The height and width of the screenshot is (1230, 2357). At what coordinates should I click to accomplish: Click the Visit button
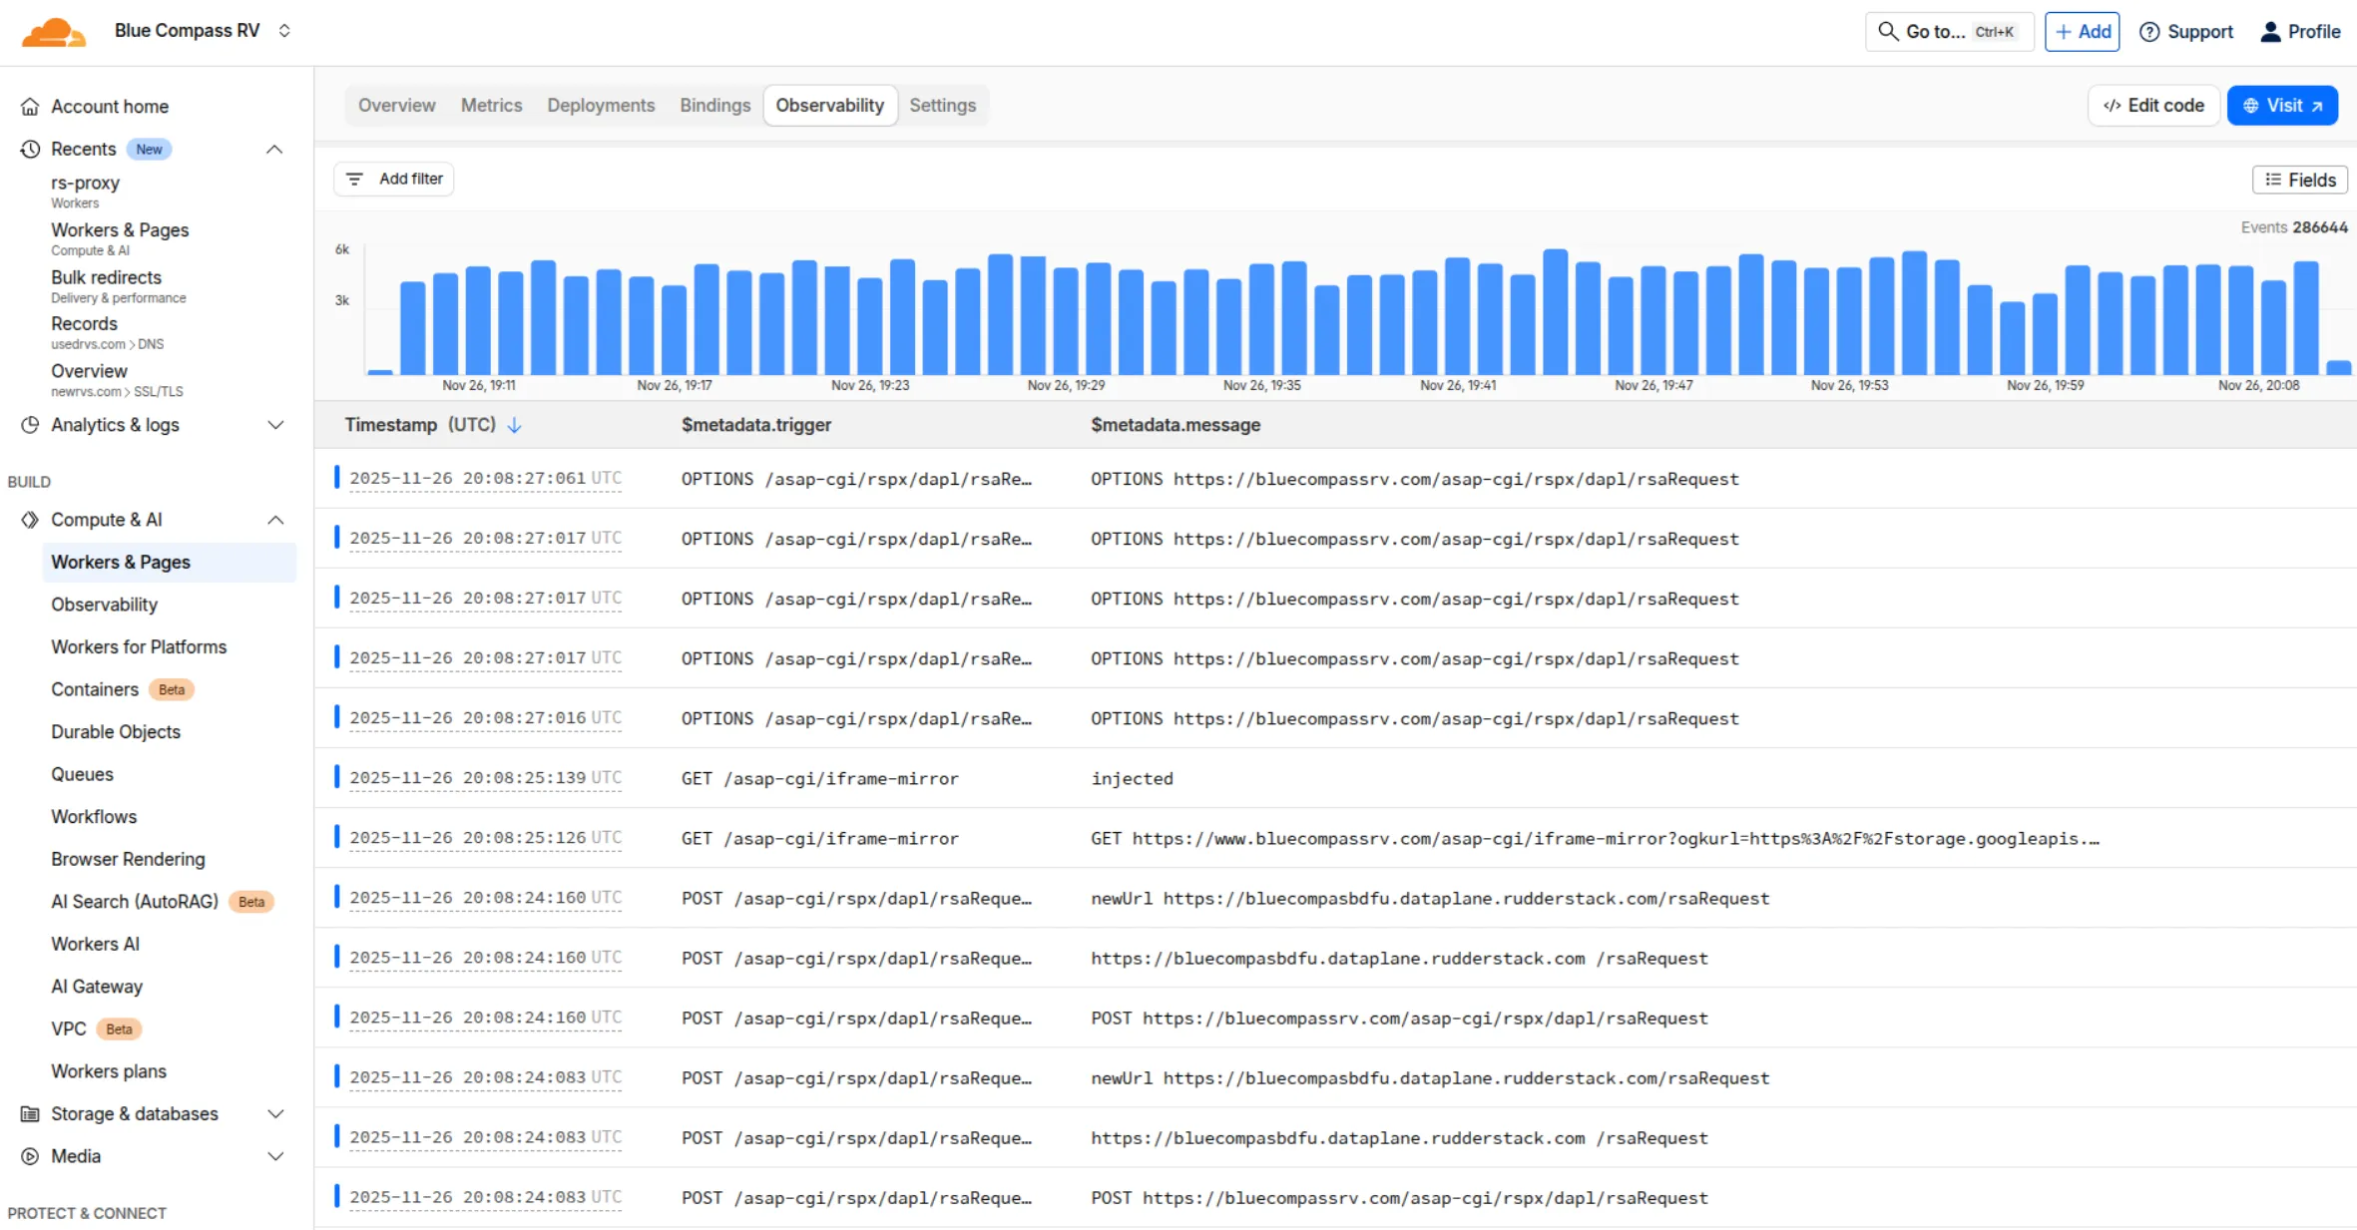coord(2282,105)
